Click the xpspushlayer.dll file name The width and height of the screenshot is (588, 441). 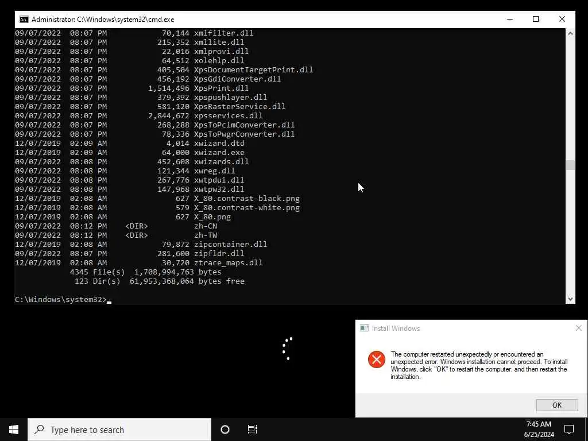tap(231, 97)
